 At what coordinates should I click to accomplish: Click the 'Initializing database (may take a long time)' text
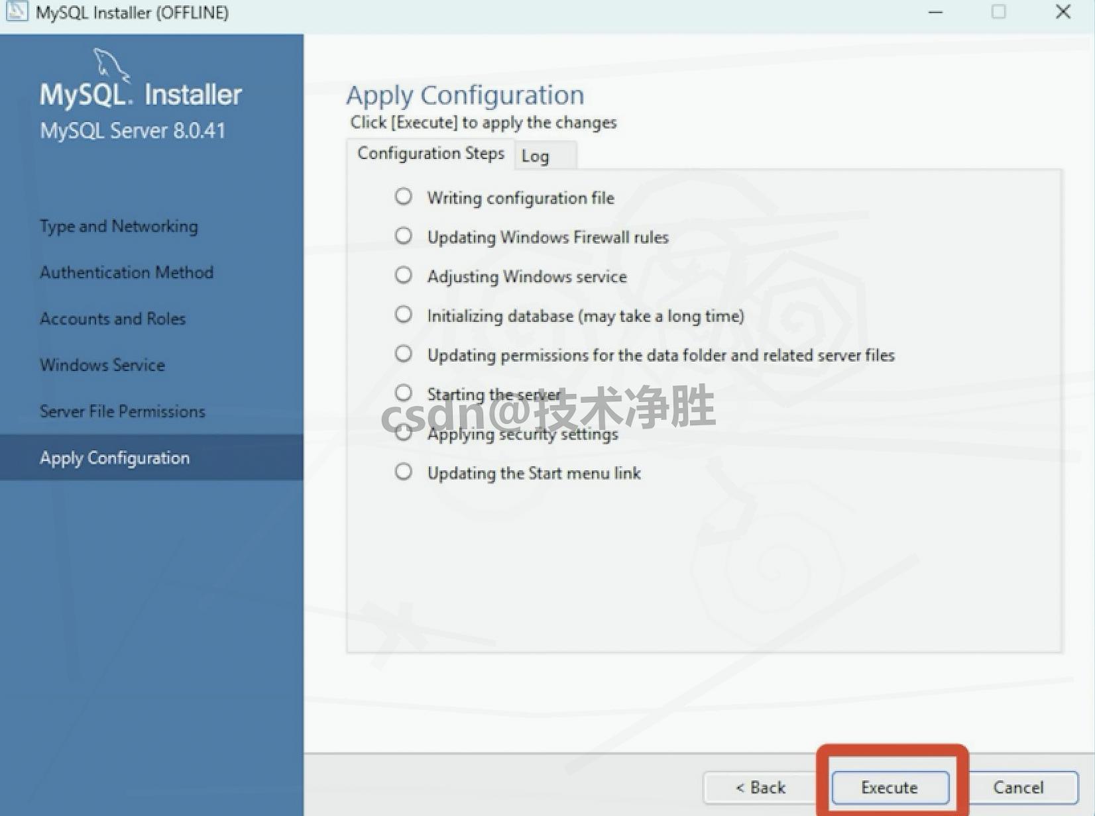click(585, 316)
